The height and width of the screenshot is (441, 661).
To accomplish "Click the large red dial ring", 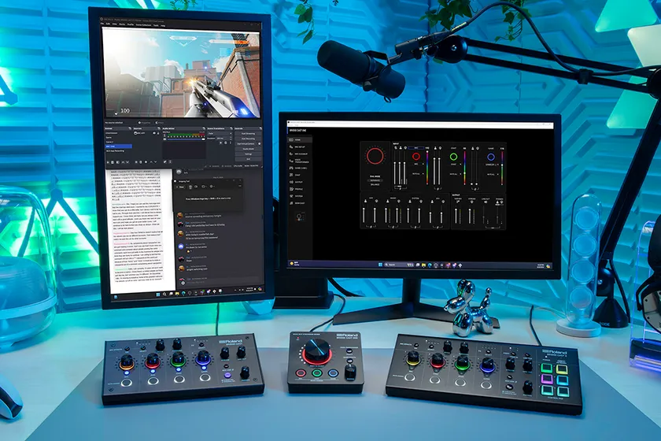I will tap(375, 154).
